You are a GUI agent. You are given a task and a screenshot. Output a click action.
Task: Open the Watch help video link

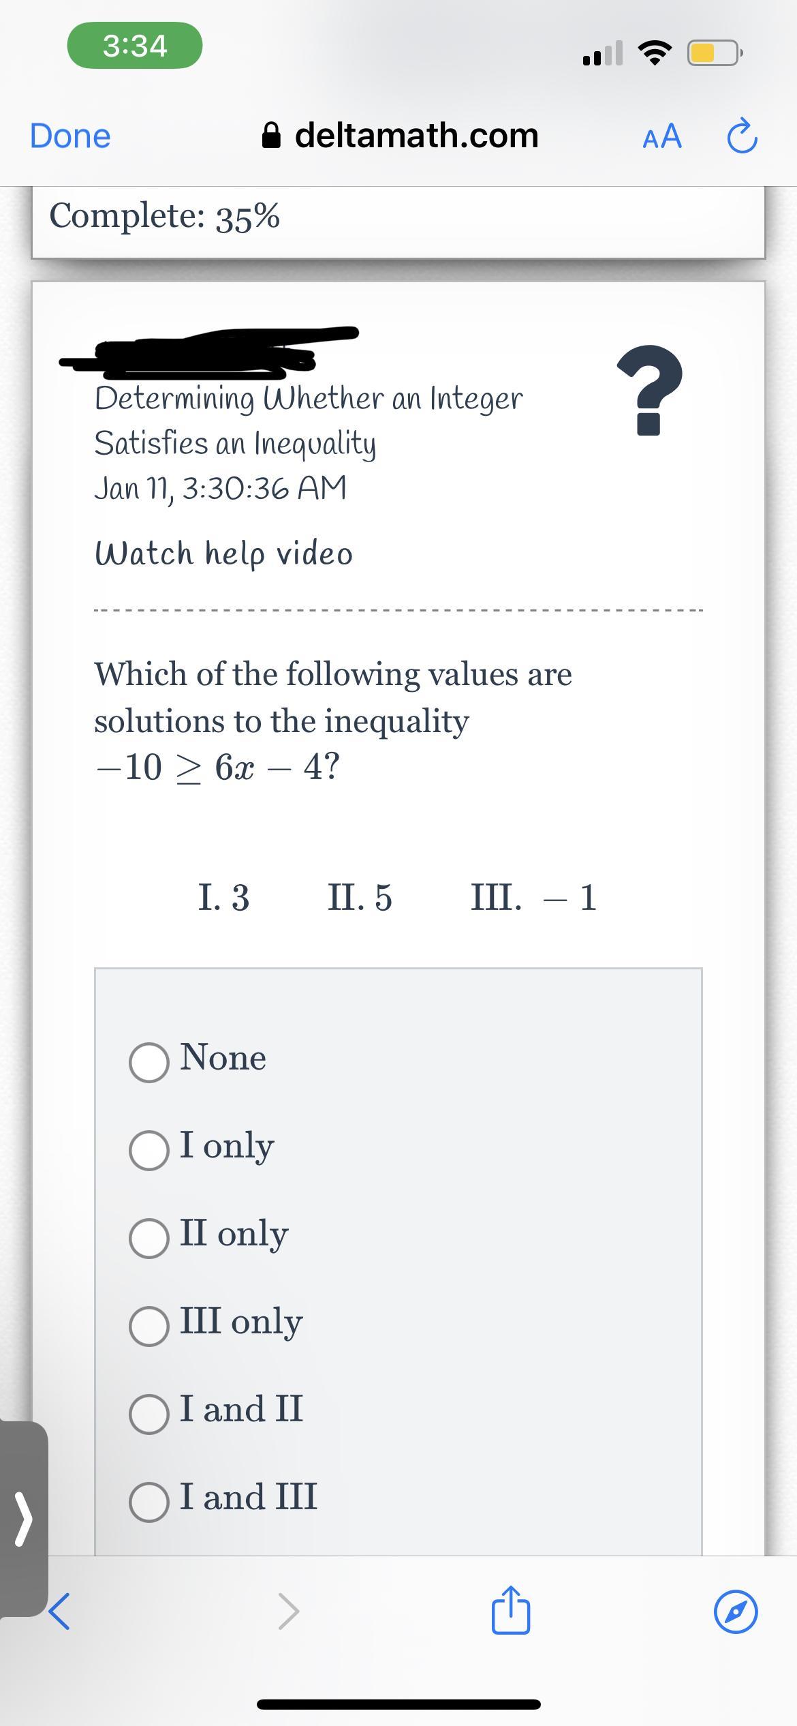pyautogui.click(x=224, y=554)
